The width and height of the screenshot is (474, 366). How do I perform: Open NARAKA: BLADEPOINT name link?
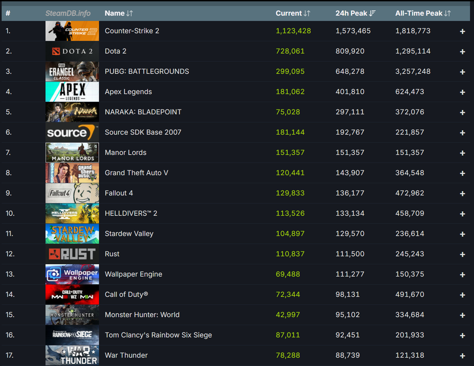click(143, 112)
